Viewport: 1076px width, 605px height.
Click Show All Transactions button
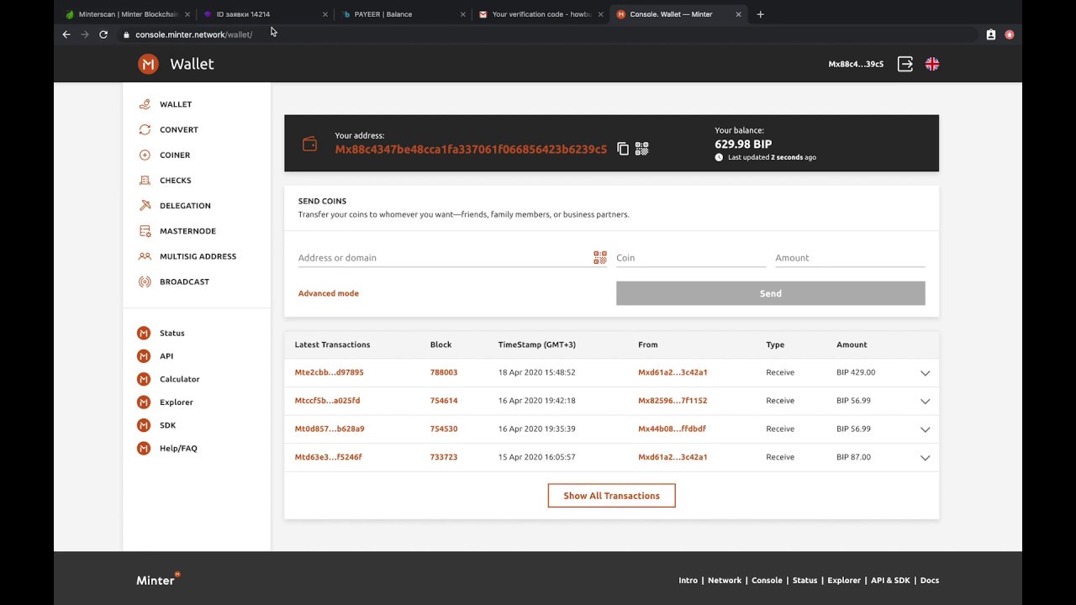[611, 496]
